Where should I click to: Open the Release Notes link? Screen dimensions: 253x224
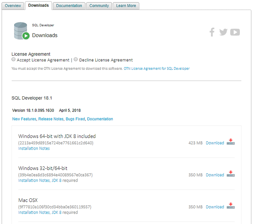(51, 119)
